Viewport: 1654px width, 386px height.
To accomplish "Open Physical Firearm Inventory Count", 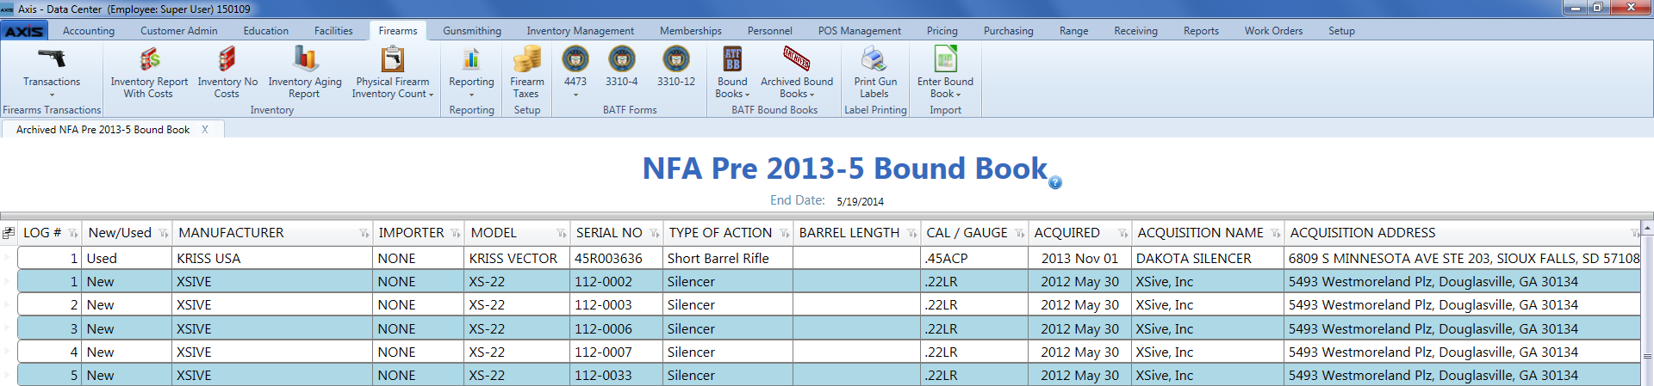I will [x=393, y=71].
